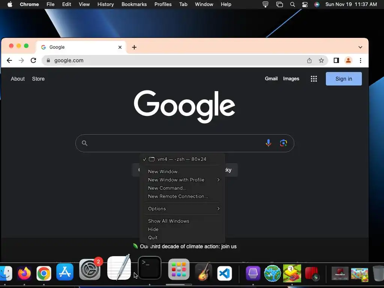The height and width of the screenshot is (288, 384).
Task: Toggle Chrome's side panel
Action: point(336,60)
